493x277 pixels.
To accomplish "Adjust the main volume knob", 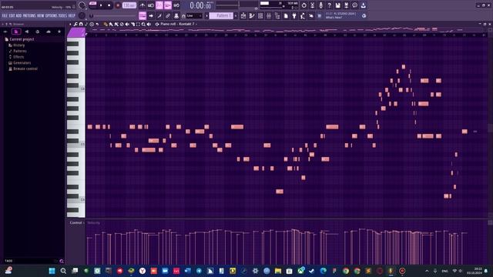I will 82,5.
